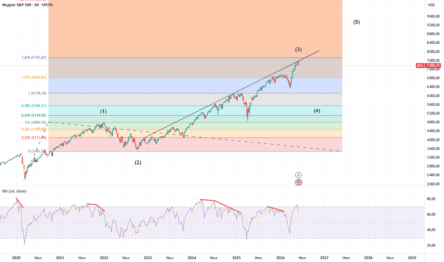The image size is (444, 262).
Task: Click 2029 on the time axis
Action: pyautogui.click(x=412, y=258)
